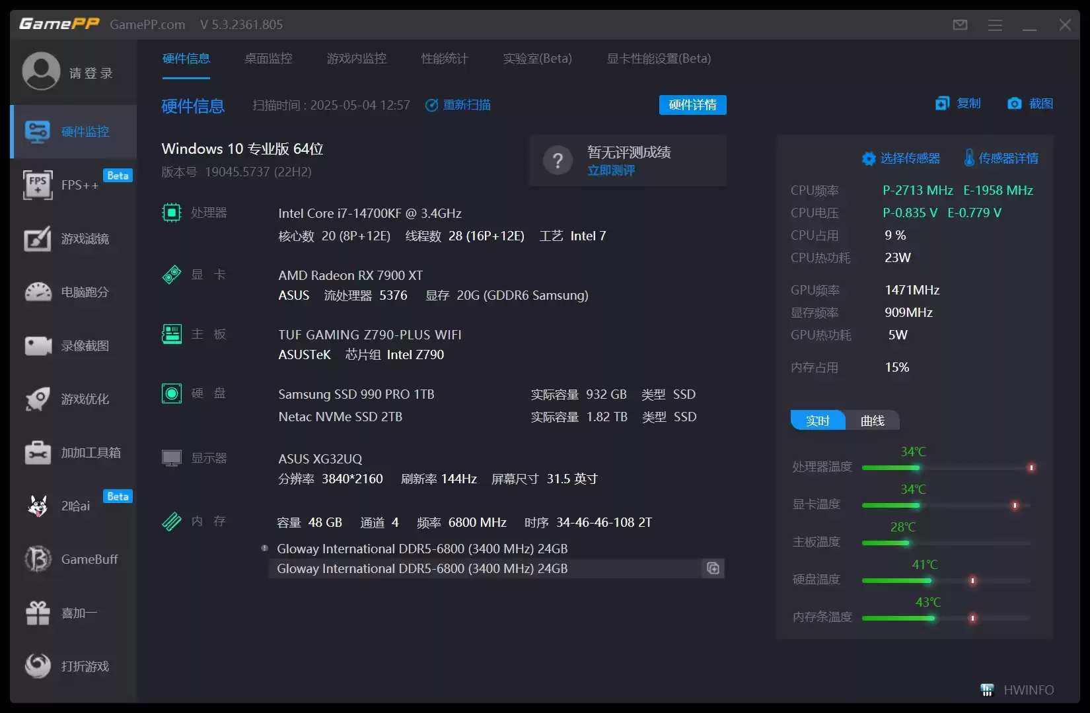Click Netac NVMe SSD 2TB text
This screenshot has height=713, width=1090.
tap(340, 417)
